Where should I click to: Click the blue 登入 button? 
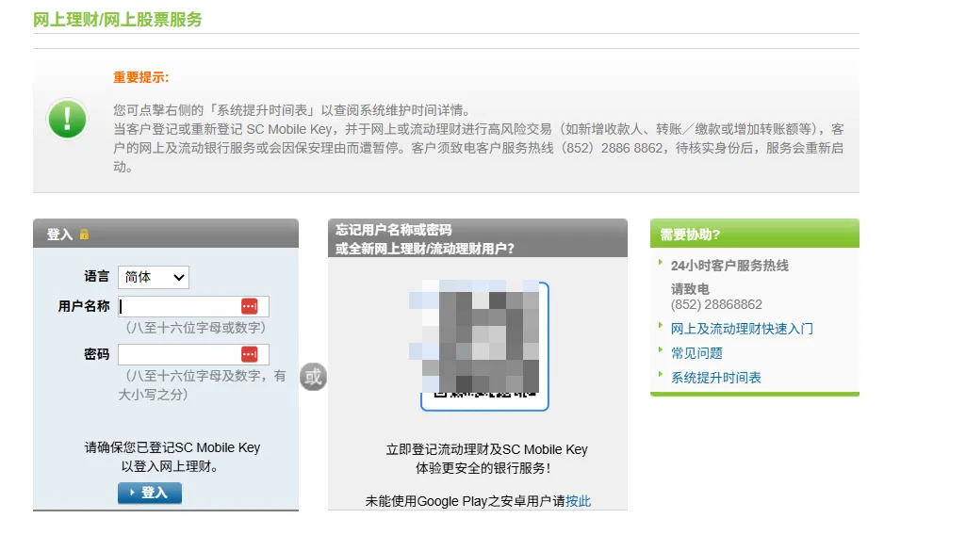[x=150, y=493]
